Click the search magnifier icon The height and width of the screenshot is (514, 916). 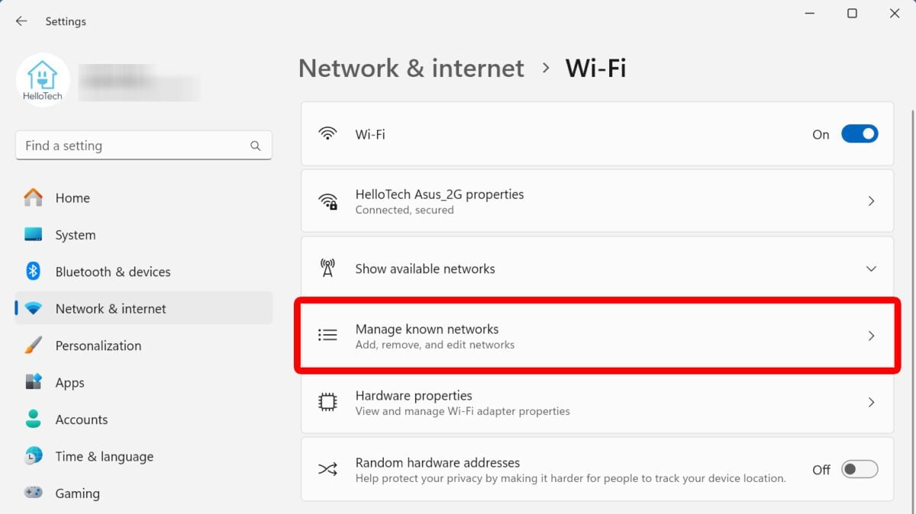tap(256, 146)
